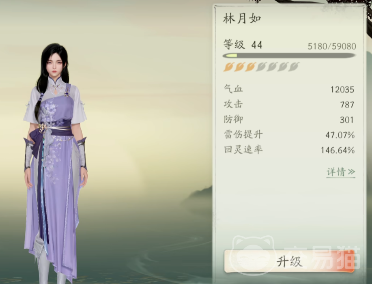372x284 pixels.
Task: Click the fourth gray leaf star icon
Action: [x=261, y=67]
